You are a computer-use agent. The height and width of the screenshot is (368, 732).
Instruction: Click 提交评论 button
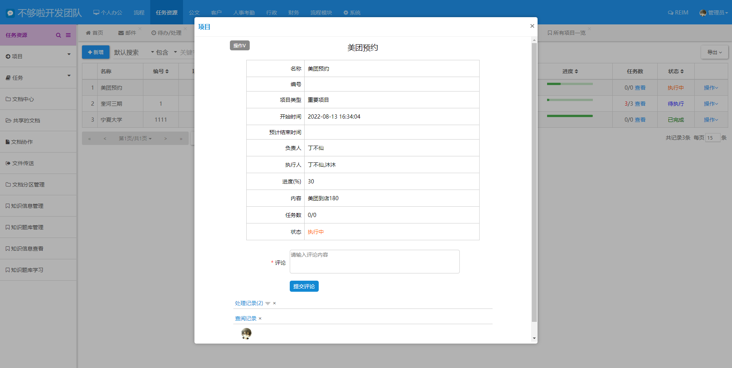[x=304, y=286]
